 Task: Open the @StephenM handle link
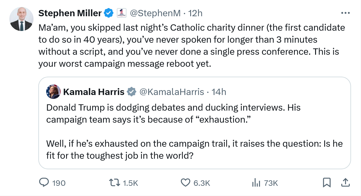point(155,13)
